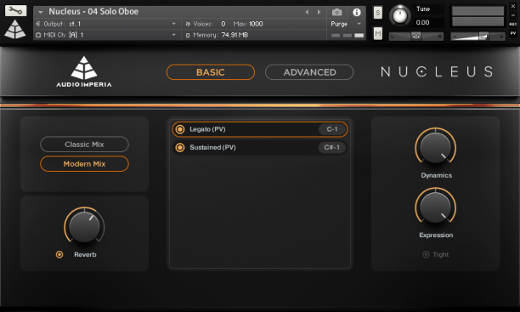Image resolution: width=520 pixels, height=312 pixels.
Task: Show instrument info with the i icon
Action: point(357,12)
